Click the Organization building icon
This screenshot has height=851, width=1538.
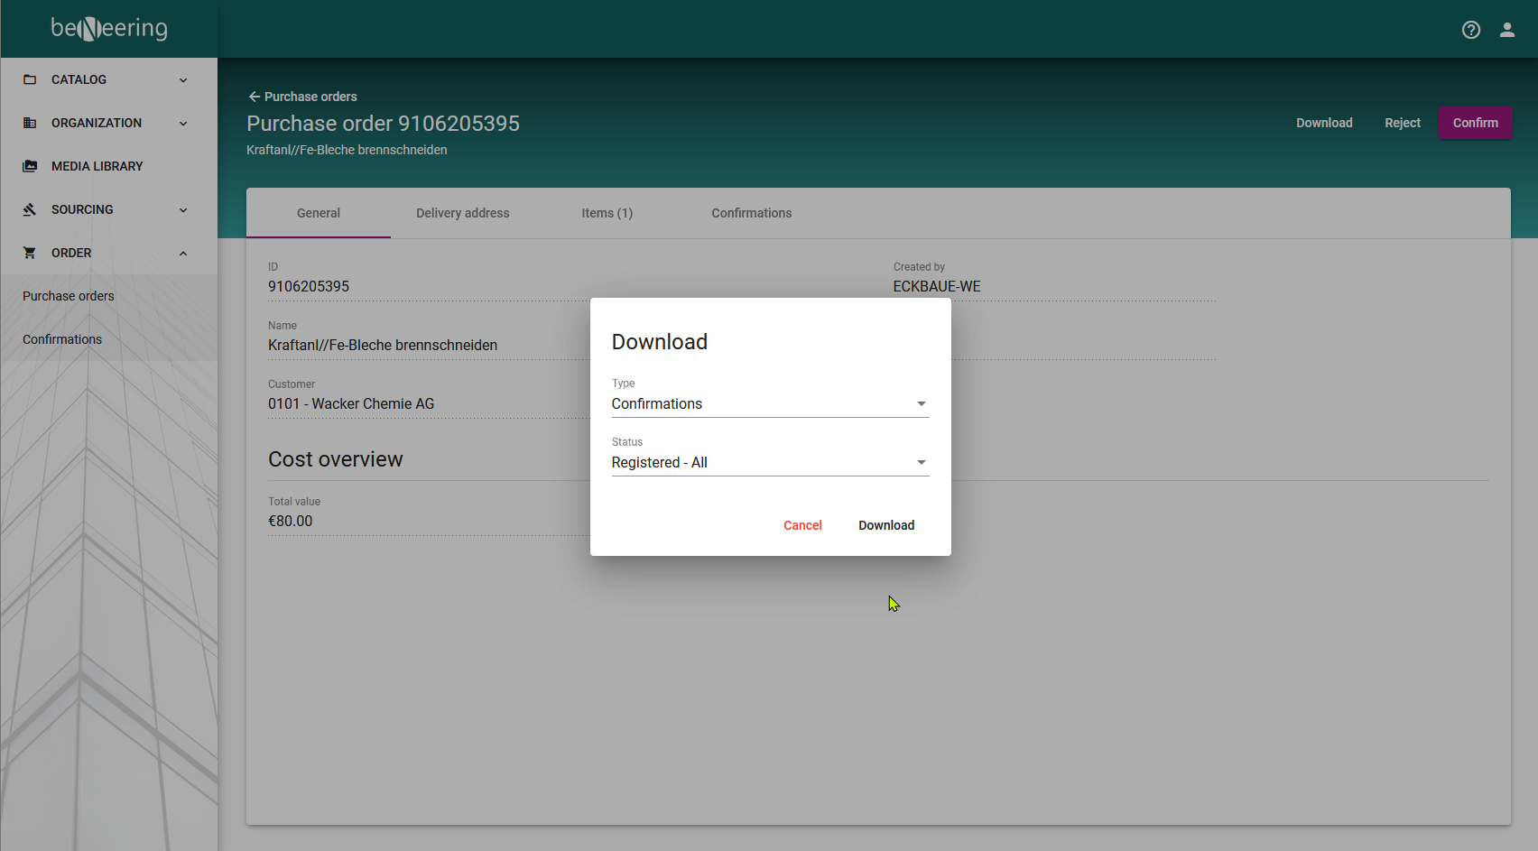[30, 123]
